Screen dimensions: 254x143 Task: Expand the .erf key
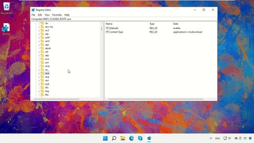(x=39, y=52)
